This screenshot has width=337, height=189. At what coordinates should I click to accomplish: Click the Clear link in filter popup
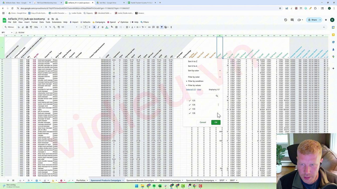(x=199, y=90)
